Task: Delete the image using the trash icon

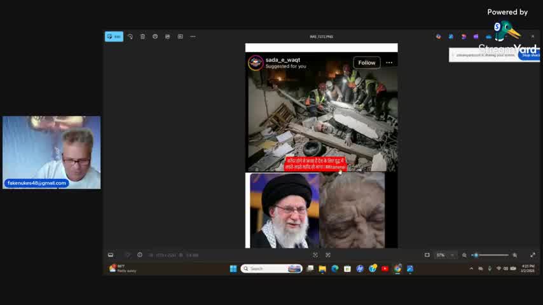Action: (142, 37)
